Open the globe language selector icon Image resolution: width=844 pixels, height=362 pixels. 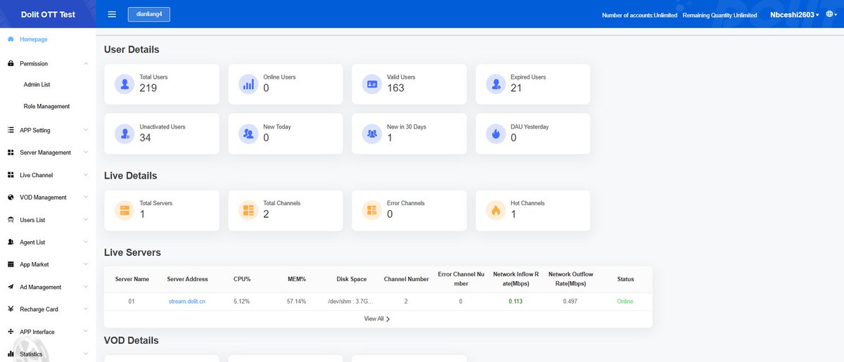[x=829, y=14]
